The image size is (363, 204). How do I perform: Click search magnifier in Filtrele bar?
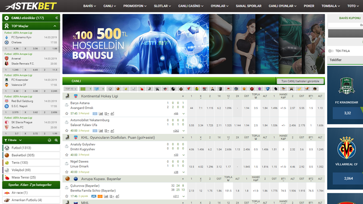click(x=56, y=140)
